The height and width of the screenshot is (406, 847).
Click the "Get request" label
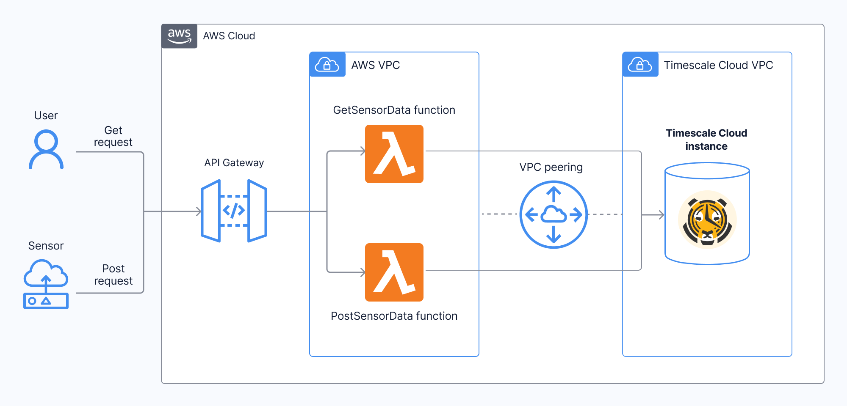click(x=113, y=136)
